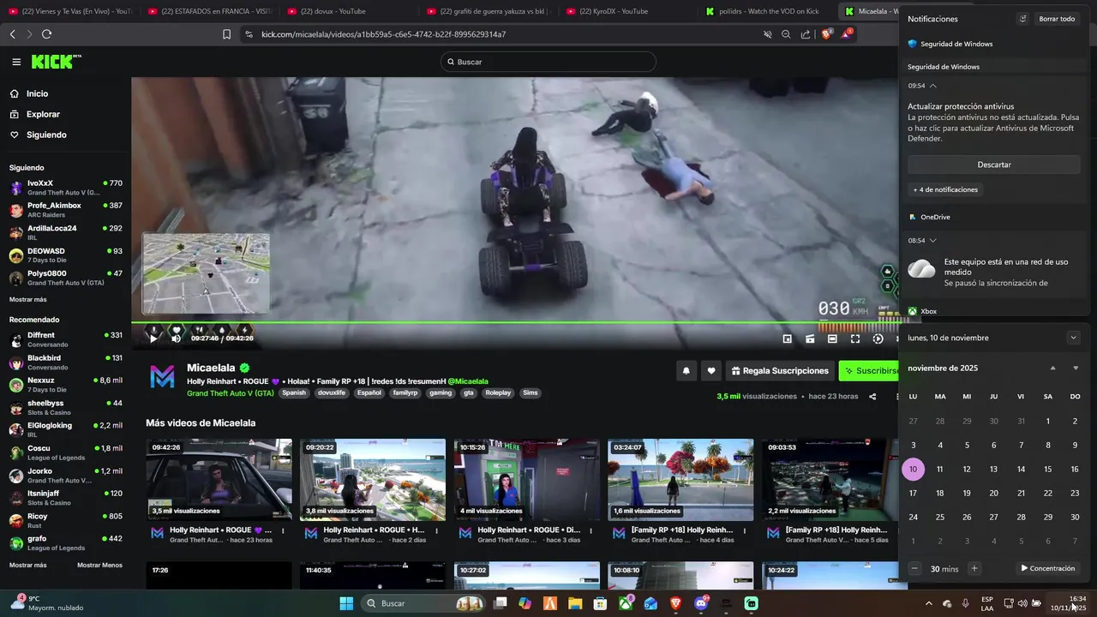This screenshot has height=617, width=1097.
Task: Open Discord from the taskbar
Action: click(x=701, y=603)
